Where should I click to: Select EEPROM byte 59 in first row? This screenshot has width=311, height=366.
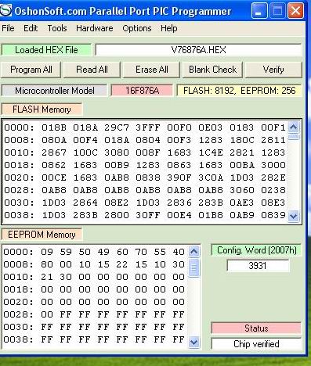pyautogui.click(x=66, y=252)
